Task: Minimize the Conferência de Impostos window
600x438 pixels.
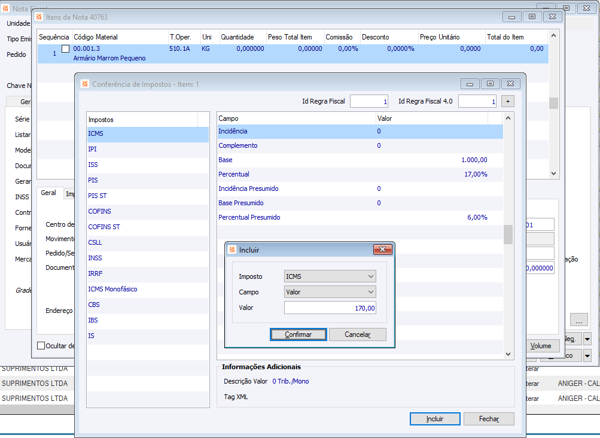Action: click(470, 83)
